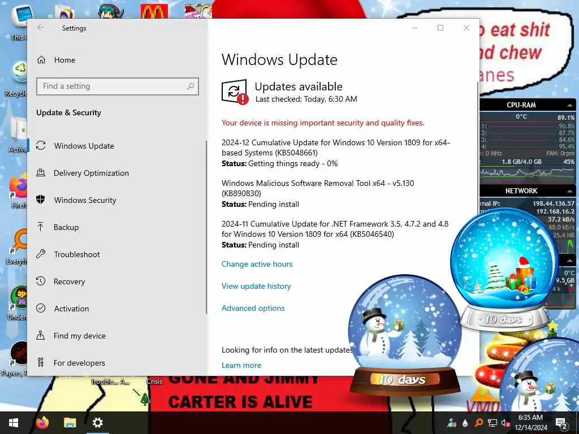This screenshot has height=434, width=579.
Task: Click the checkmark circle Activation icon
Action: pos(41,308)
